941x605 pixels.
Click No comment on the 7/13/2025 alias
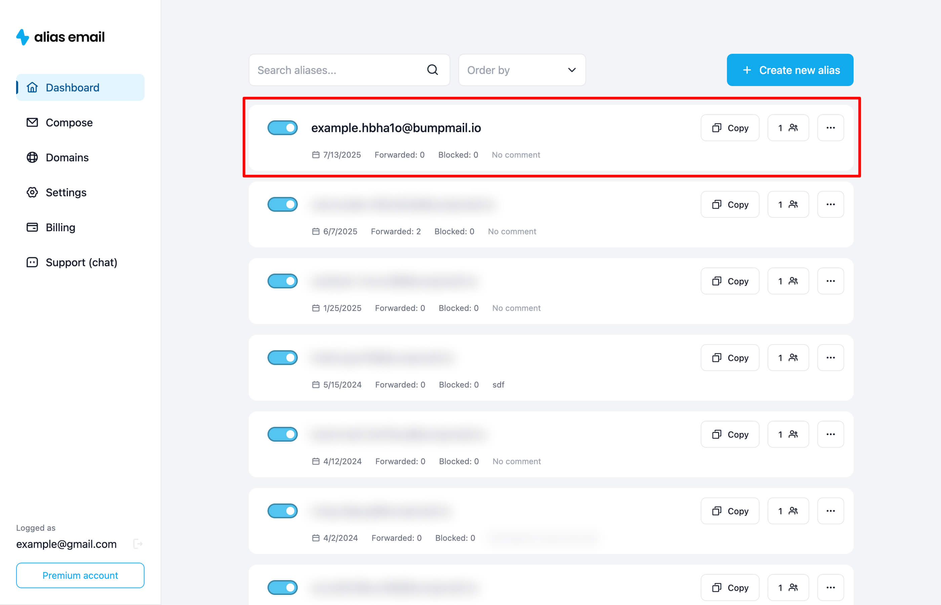point(516,155)
